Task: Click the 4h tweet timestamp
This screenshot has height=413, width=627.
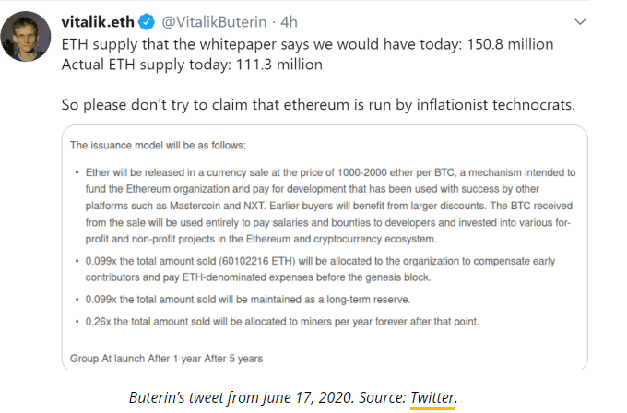Action: pos(289,22)
